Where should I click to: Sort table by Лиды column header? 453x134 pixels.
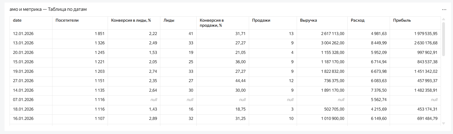[x=169, y=20]
